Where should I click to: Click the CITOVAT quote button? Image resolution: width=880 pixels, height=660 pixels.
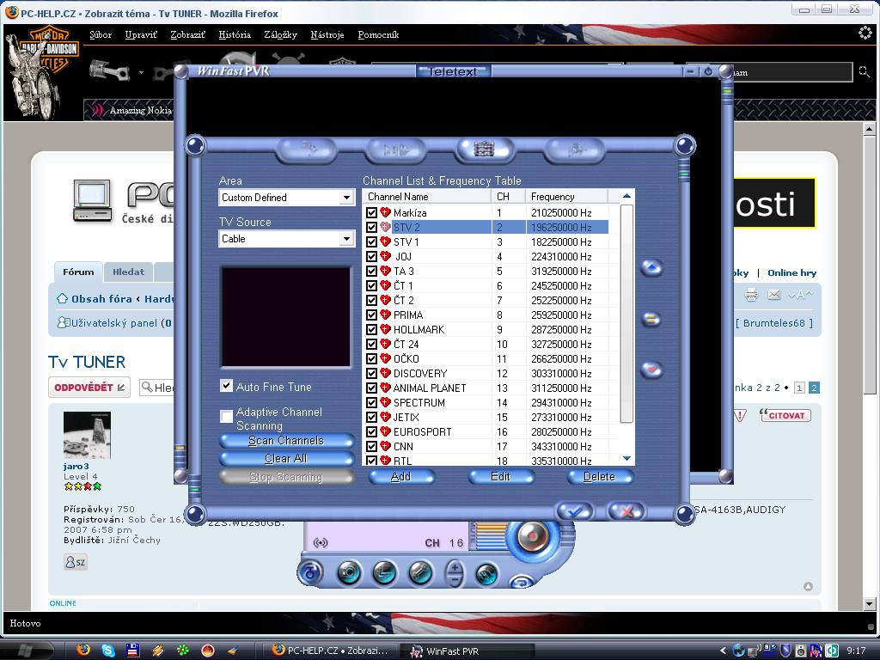[x=785, y=415]
